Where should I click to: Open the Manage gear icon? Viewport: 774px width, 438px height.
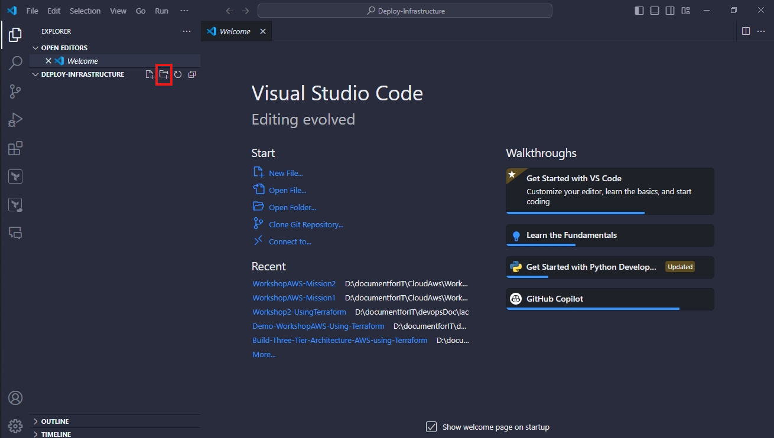coord(15,426)
